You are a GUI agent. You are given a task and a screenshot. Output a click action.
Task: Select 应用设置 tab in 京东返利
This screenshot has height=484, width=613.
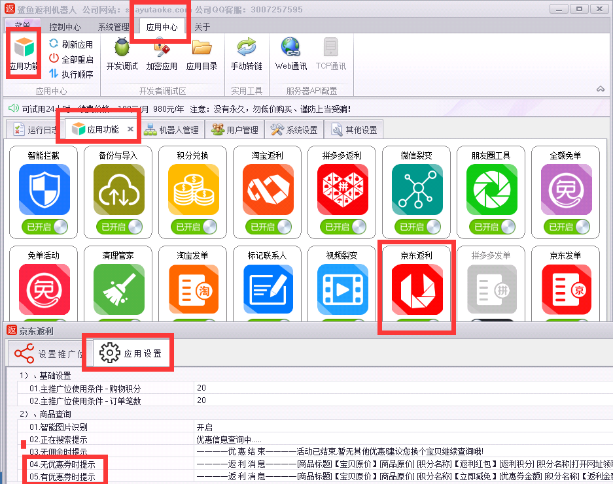(x=131, y=353)
